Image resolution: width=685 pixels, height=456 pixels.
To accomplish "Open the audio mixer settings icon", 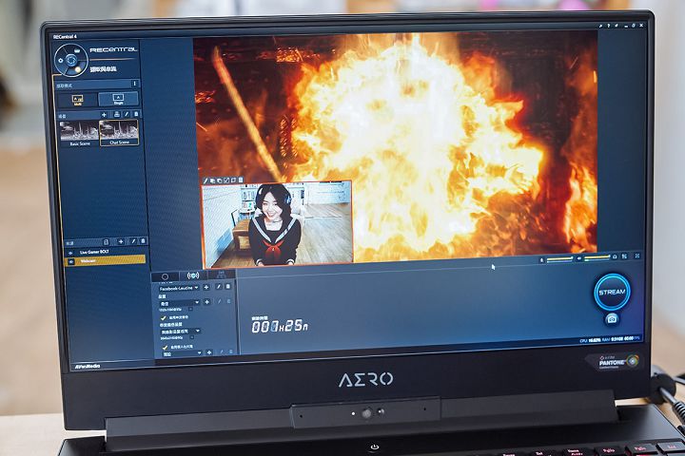I will point(625,256).
